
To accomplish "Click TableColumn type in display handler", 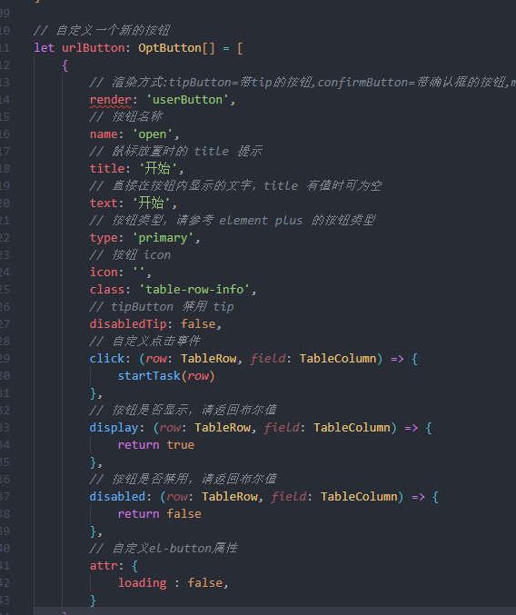I will pos(352,428).
